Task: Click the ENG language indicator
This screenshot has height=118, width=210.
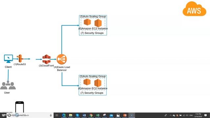Action: tap(191, 115)
